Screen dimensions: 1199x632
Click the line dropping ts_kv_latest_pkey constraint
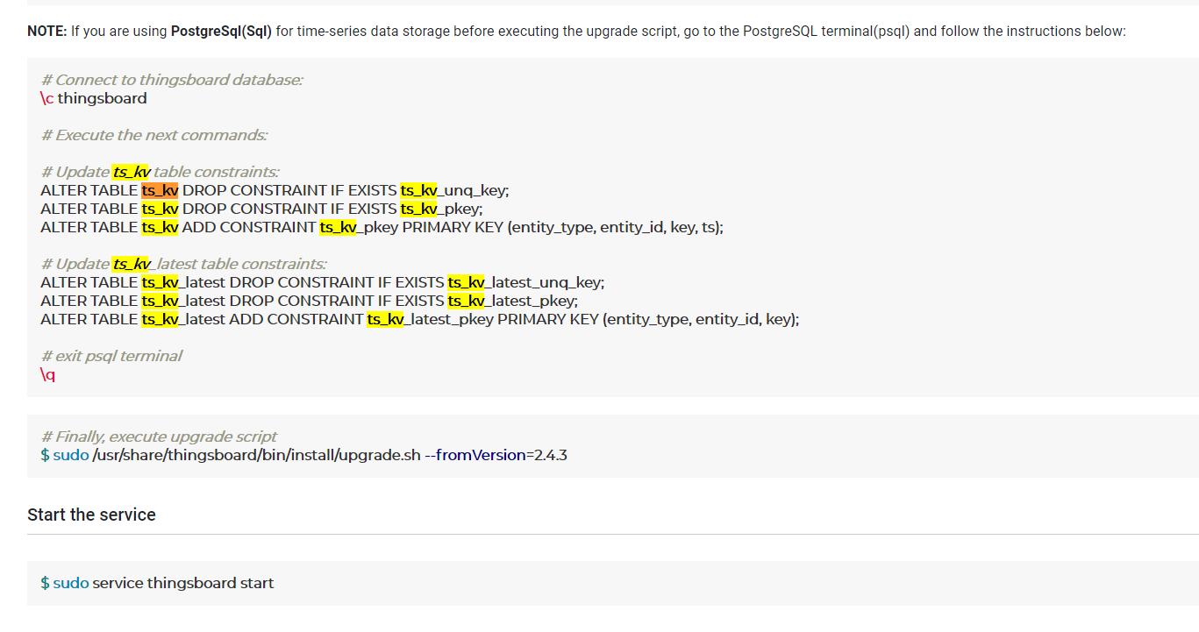pos(309,301)
